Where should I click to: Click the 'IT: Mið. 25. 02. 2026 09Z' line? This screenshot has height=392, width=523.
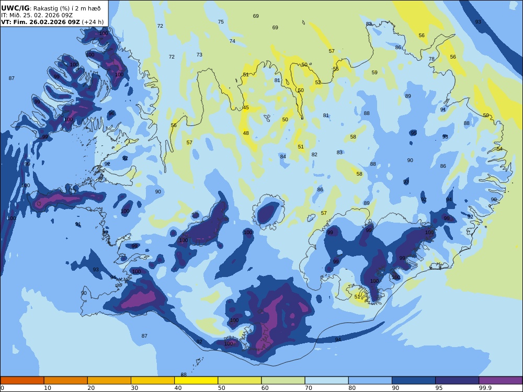[x=37, y=15]
